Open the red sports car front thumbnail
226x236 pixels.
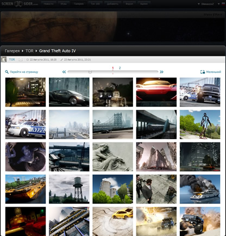point(156,92)
